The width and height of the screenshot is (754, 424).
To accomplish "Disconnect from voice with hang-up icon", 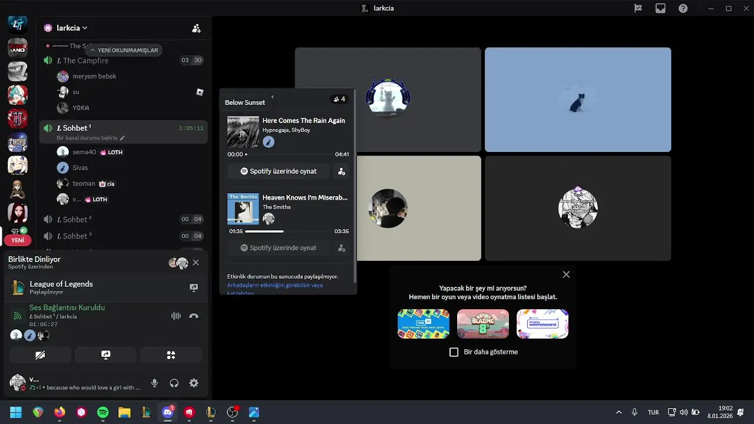I will (x=194, y=316).
